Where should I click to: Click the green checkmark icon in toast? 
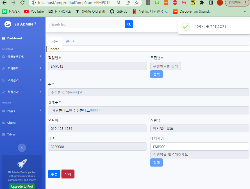186,26
